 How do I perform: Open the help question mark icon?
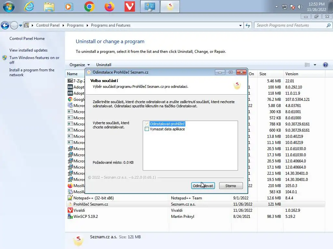(325, 65)
